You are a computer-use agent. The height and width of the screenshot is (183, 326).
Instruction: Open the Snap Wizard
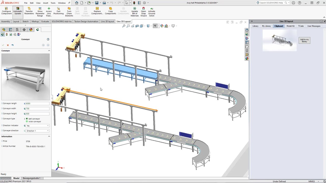[x=144, y=12]
